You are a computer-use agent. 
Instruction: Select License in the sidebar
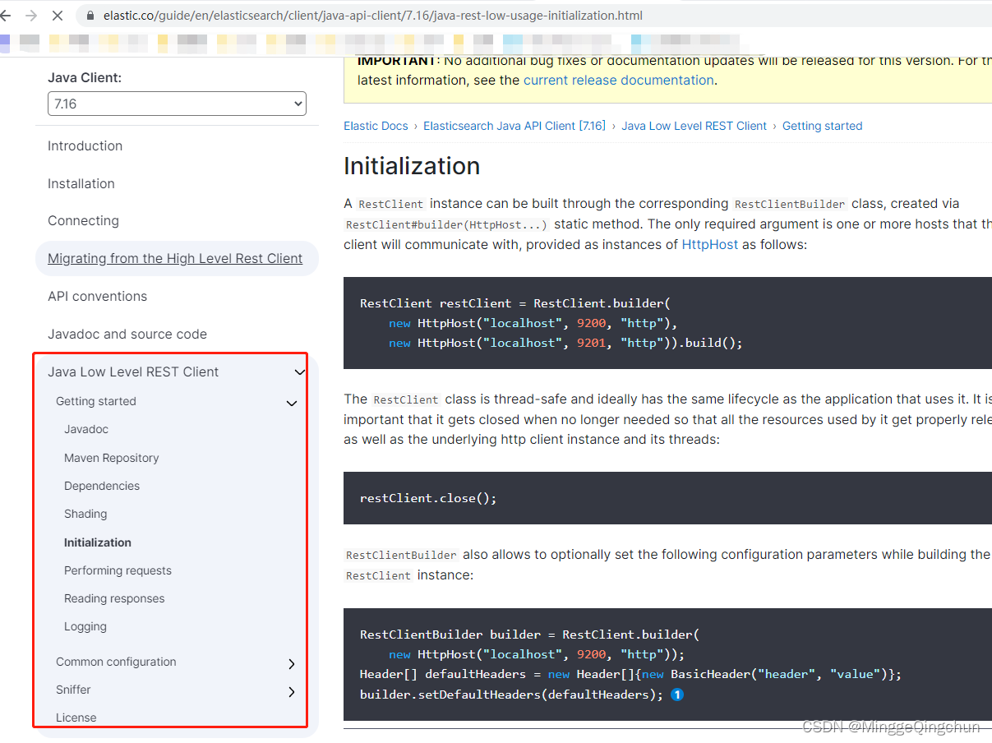click(76, 717)
